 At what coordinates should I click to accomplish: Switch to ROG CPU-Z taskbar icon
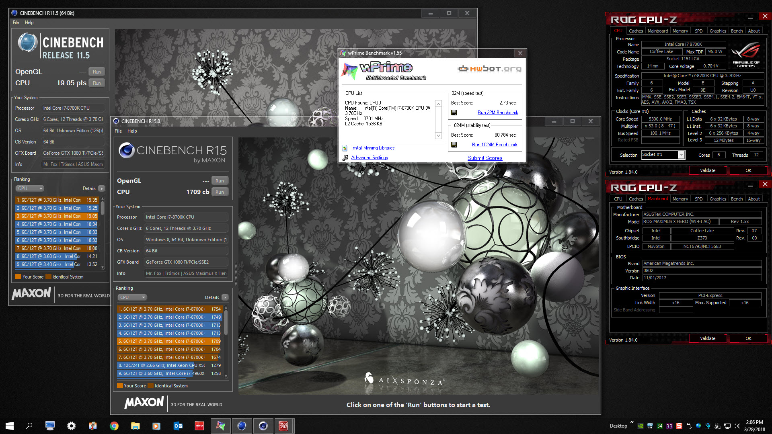point(284,426)
